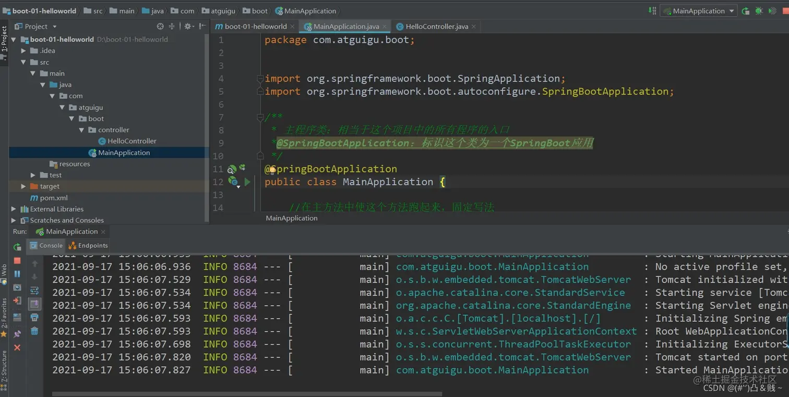Select the resources folder
This screenshot has height=397, width=789.
(x=70, y=164)
